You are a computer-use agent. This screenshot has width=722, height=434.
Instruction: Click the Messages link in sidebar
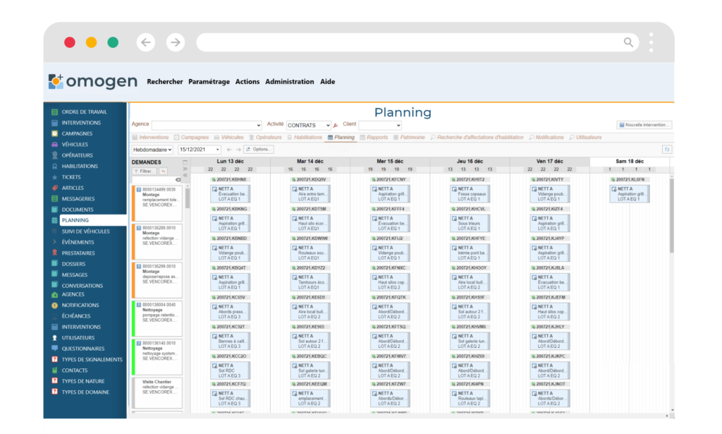pos(75,275)
